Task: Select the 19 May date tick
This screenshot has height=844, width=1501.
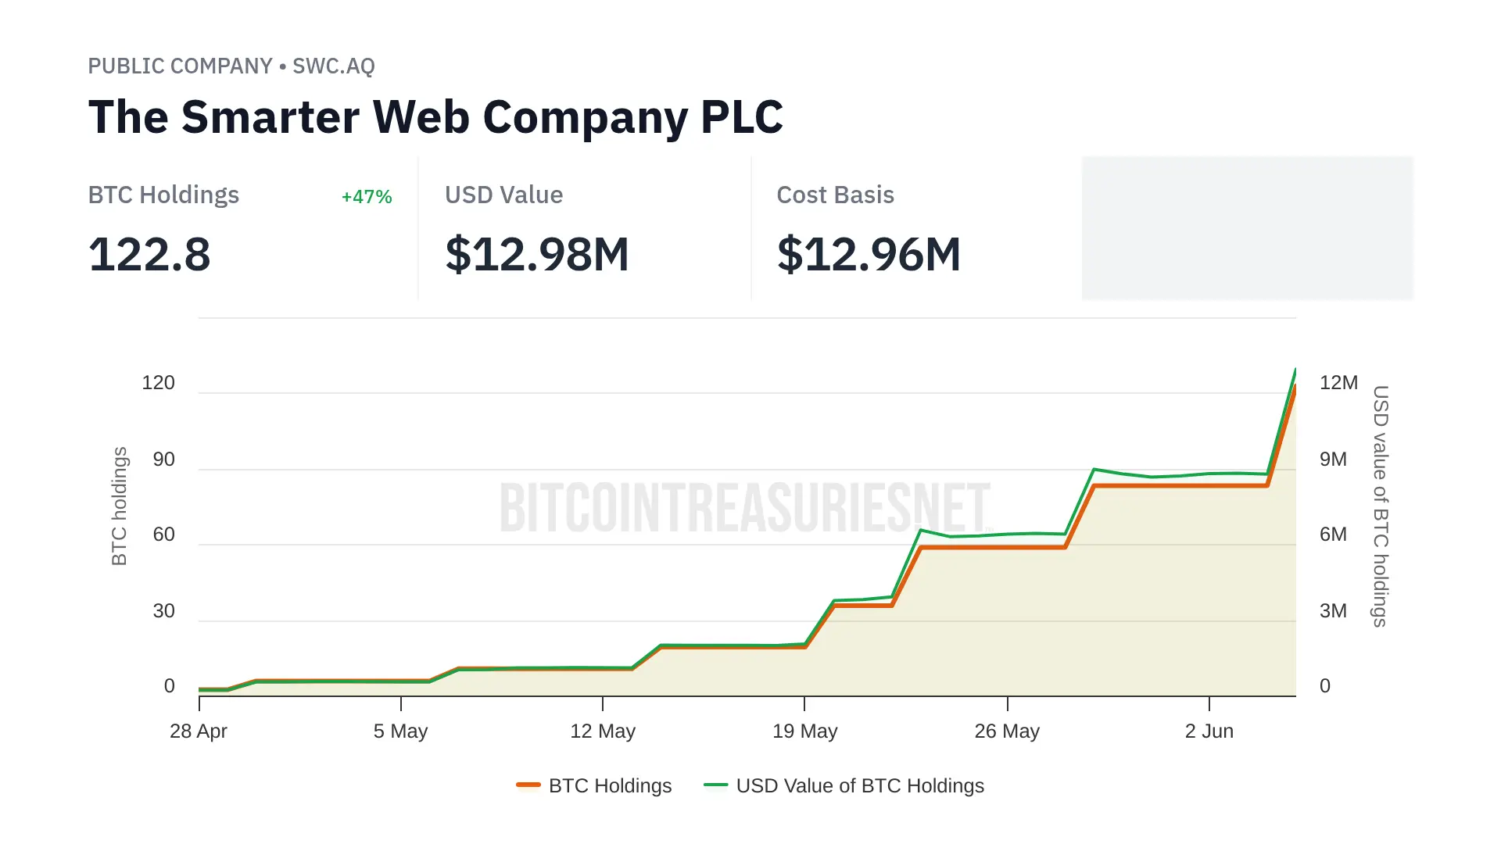Action: (804, 731)
